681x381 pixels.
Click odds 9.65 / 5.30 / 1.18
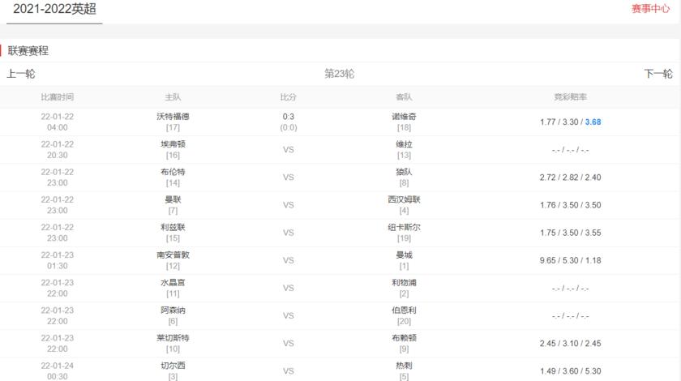570,260
